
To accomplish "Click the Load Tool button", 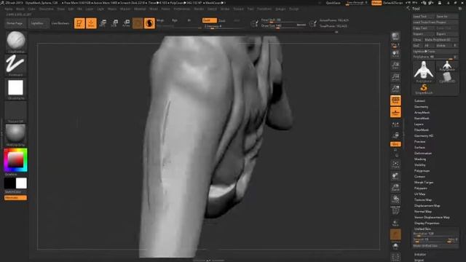I will 424,16.
